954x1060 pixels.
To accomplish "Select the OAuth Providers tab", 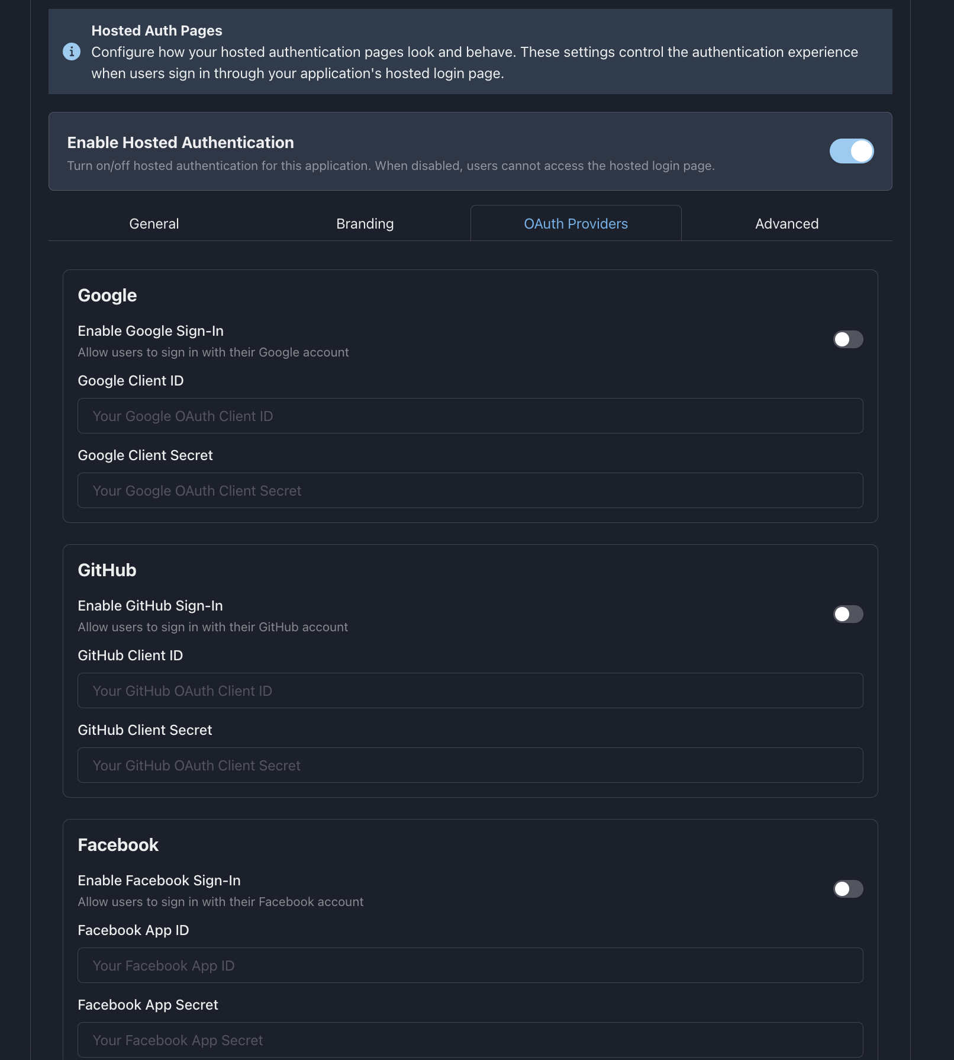I will (x=576, y=224).
